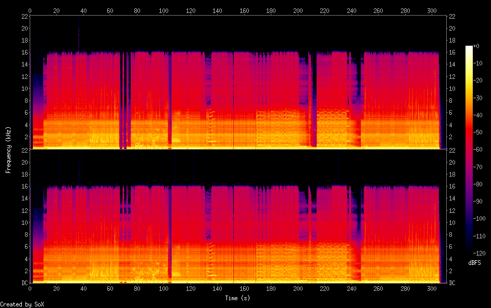This screenshot has width=491, height=308.
Task: Click the "Frequency (kHz)" vertical axis label
Action: click(x=8, y=149)
